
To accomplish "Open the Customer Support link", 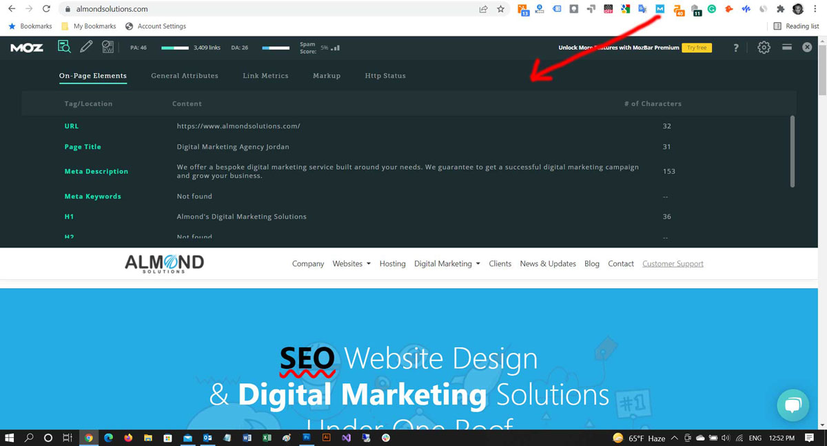I will coord(673,263).
